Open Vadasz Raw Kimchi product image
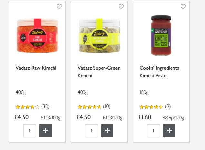 [37, 35]
